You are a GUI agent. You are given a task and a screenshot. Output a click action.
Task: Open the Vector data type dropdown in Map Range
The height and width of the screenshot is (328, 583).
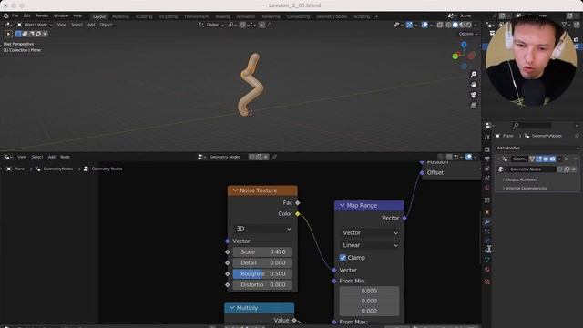point(370,233)
